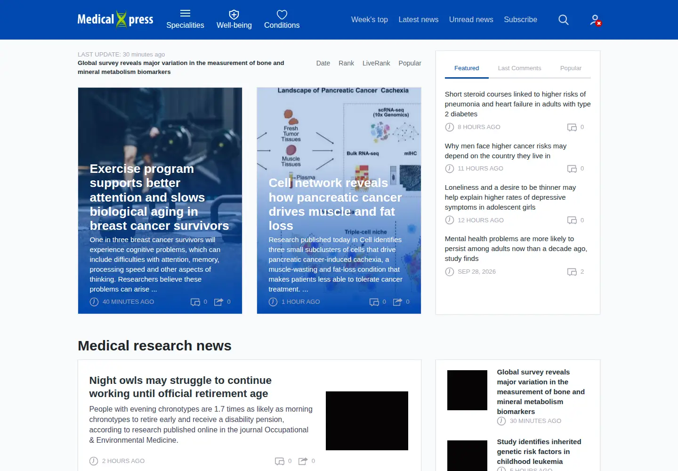
Task: Click the search magnifier icon
Action: 564,20
